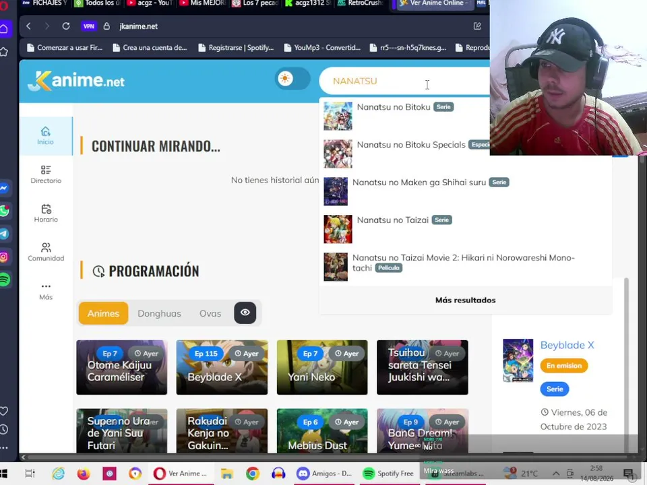Open Google Chrome from the taskbar
Screen dimensions: 647x485
[x=253, y=474]
